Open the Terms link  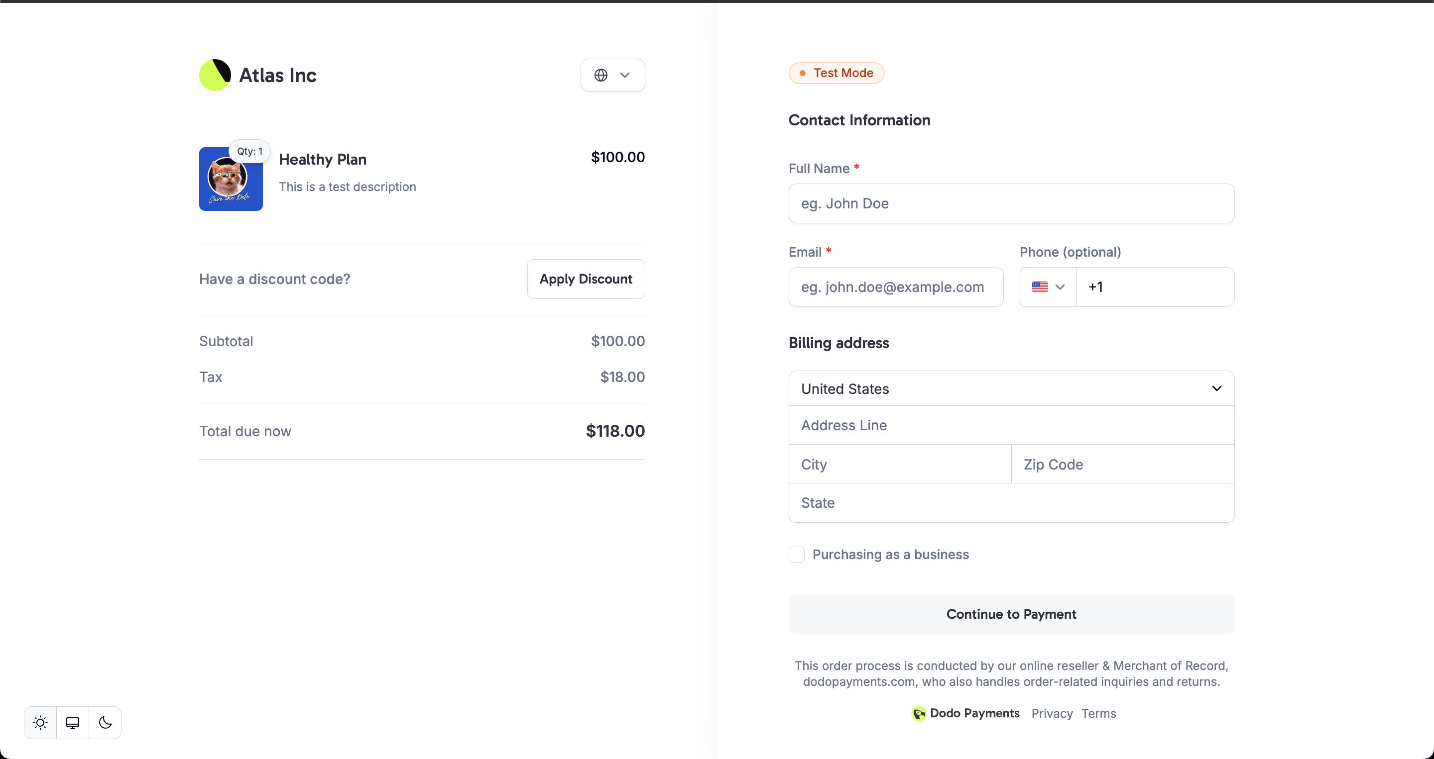[1098, 713]
